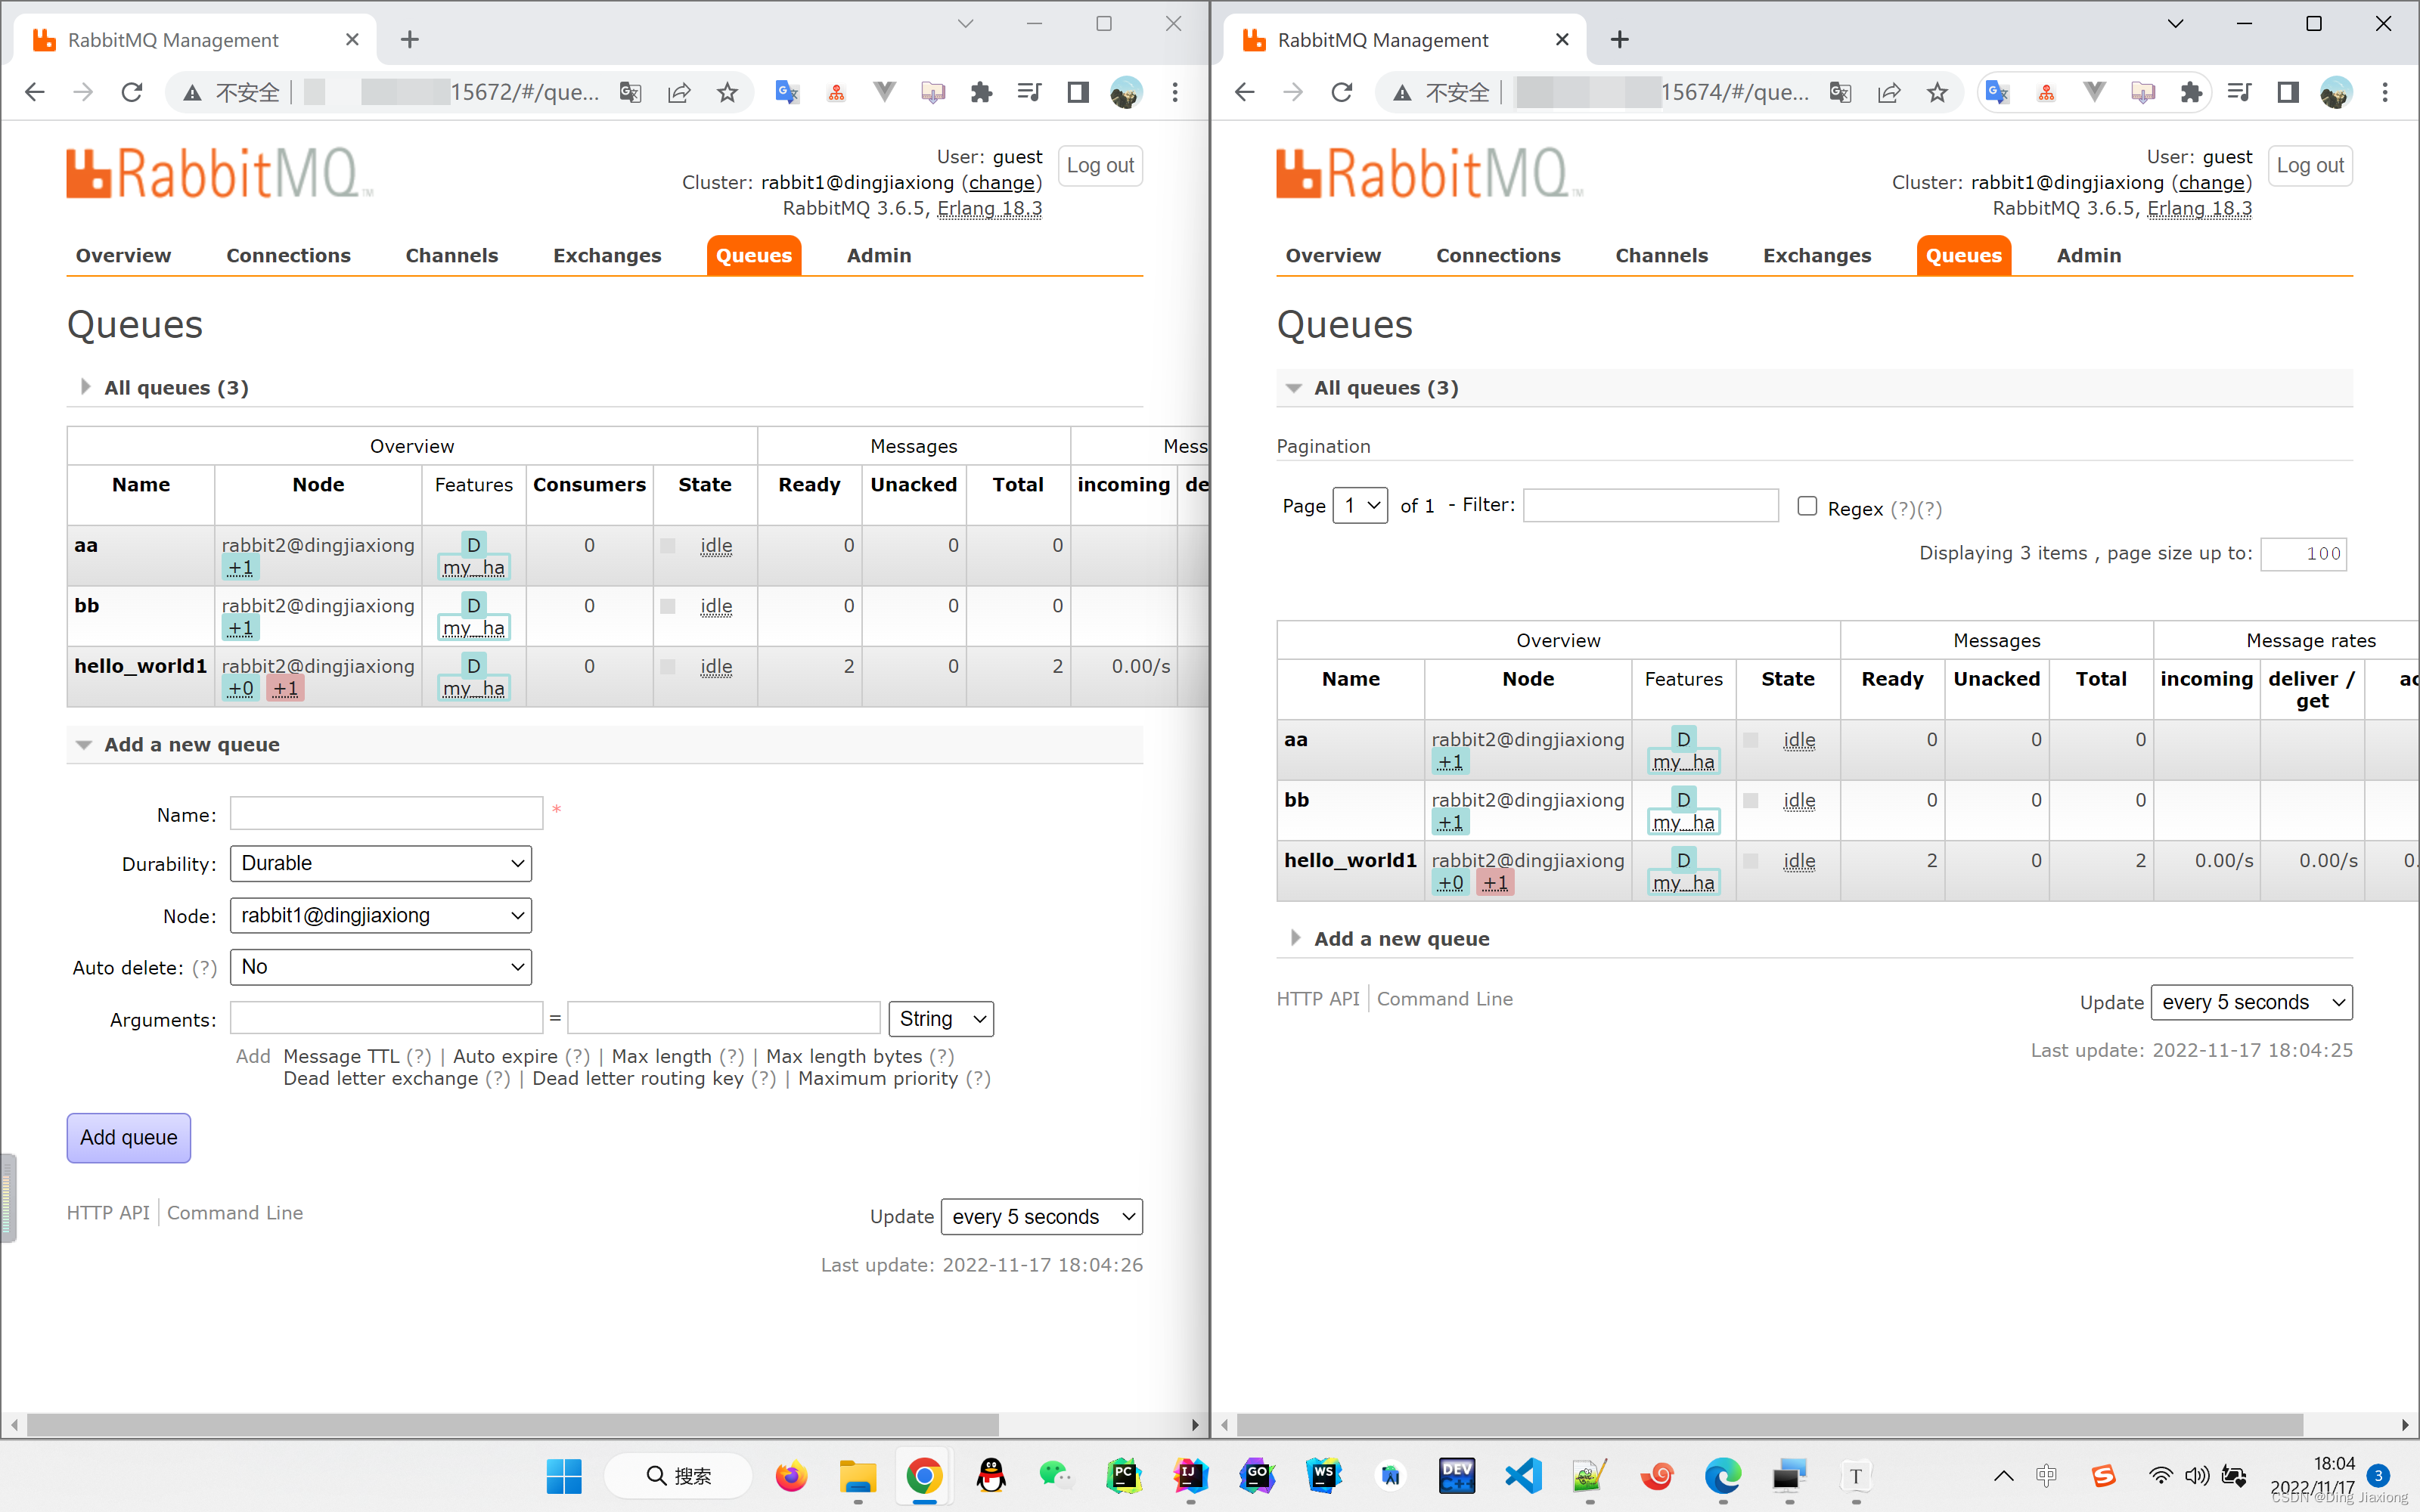Reload the page in right browser window
This screenshot has height=1512, width=2420.
click(x=1342, y=93)
